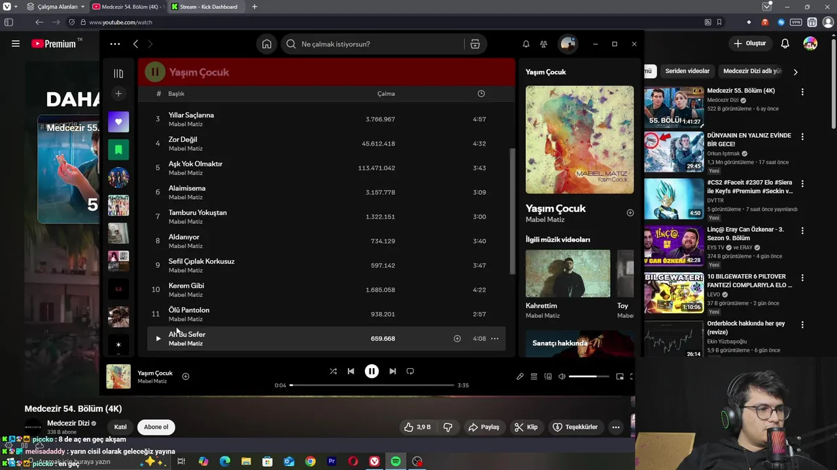Open Spotify three-dot app menu
Screen dimensions: 837x470
115,44
